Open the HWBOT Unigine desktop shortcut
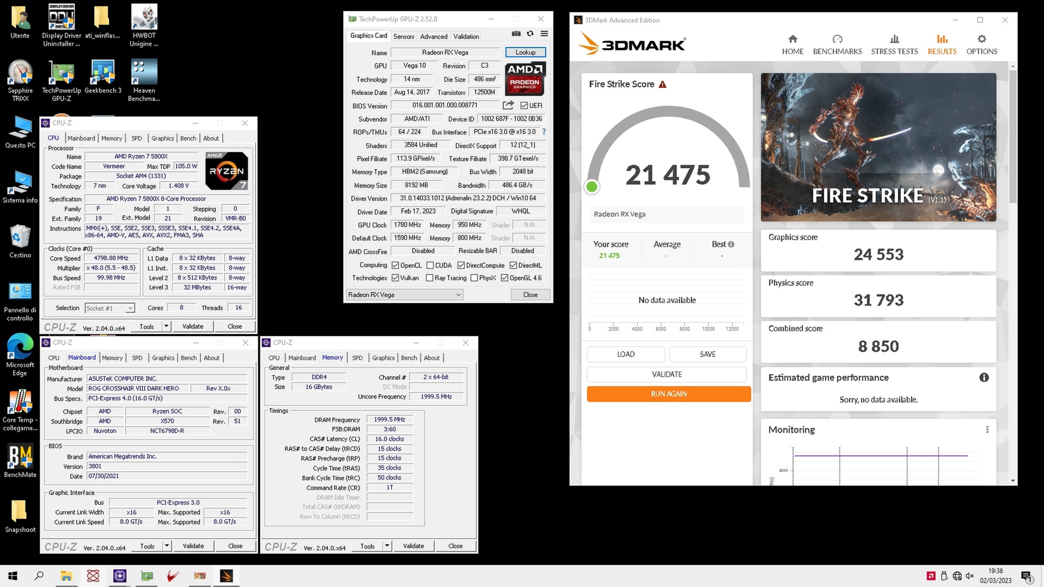Image resolution: width=1044 pixels, height=587 pixels. pyautogui.click(x=144, y=25)
